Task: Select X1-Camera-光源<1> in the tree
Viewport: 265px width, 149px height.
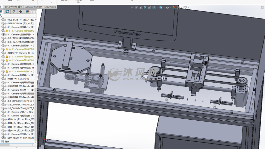Action: pyautogui.click(x=20, y=112)
